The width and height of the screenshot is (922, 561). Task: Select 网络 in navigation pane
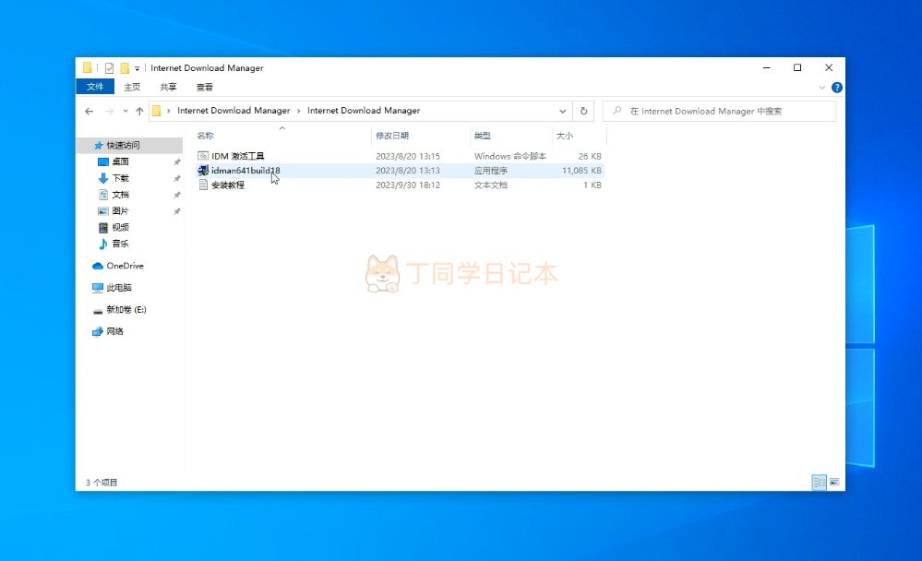click(x=114, y=331)
